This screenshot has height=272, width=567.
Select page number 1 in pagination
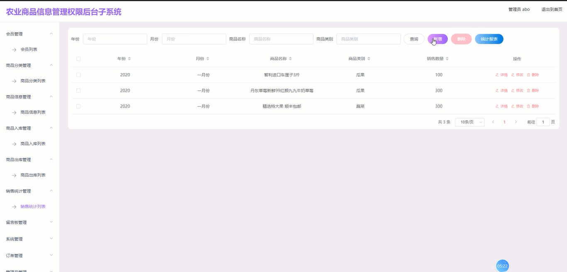pyautogui.click(x=504, y=122)
